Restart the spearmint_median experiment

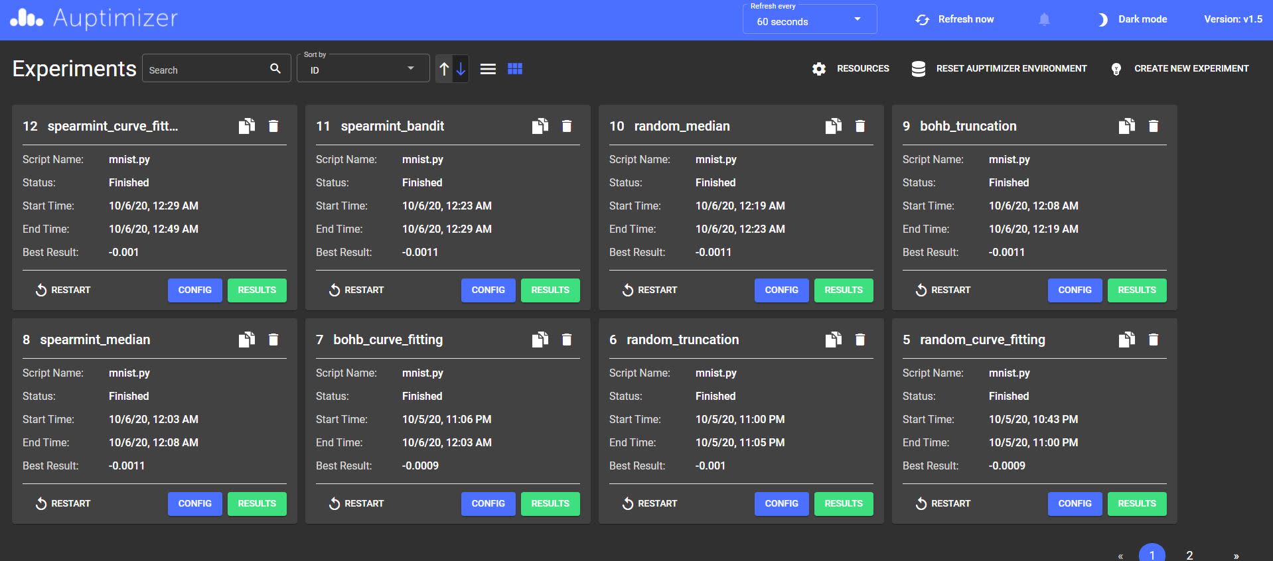coord(62,503)
